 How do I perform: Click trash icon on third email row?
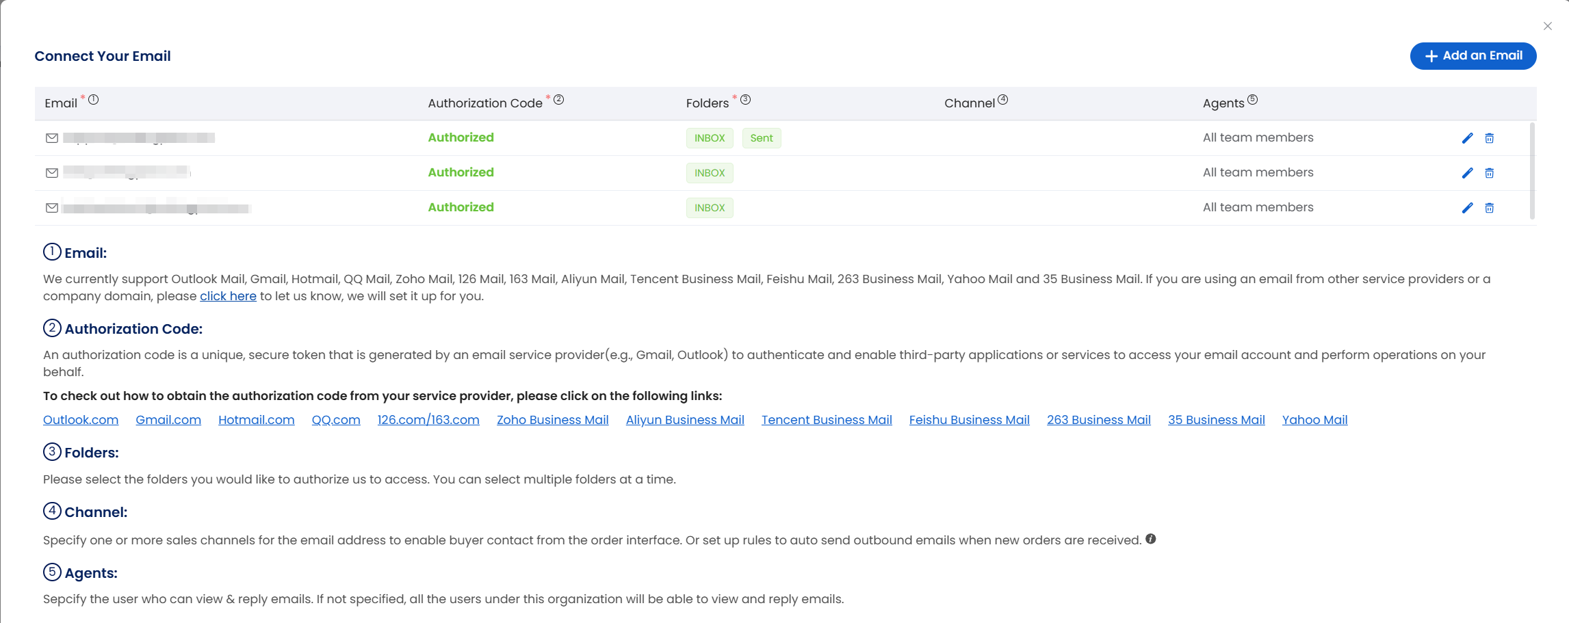(1489, 208)
